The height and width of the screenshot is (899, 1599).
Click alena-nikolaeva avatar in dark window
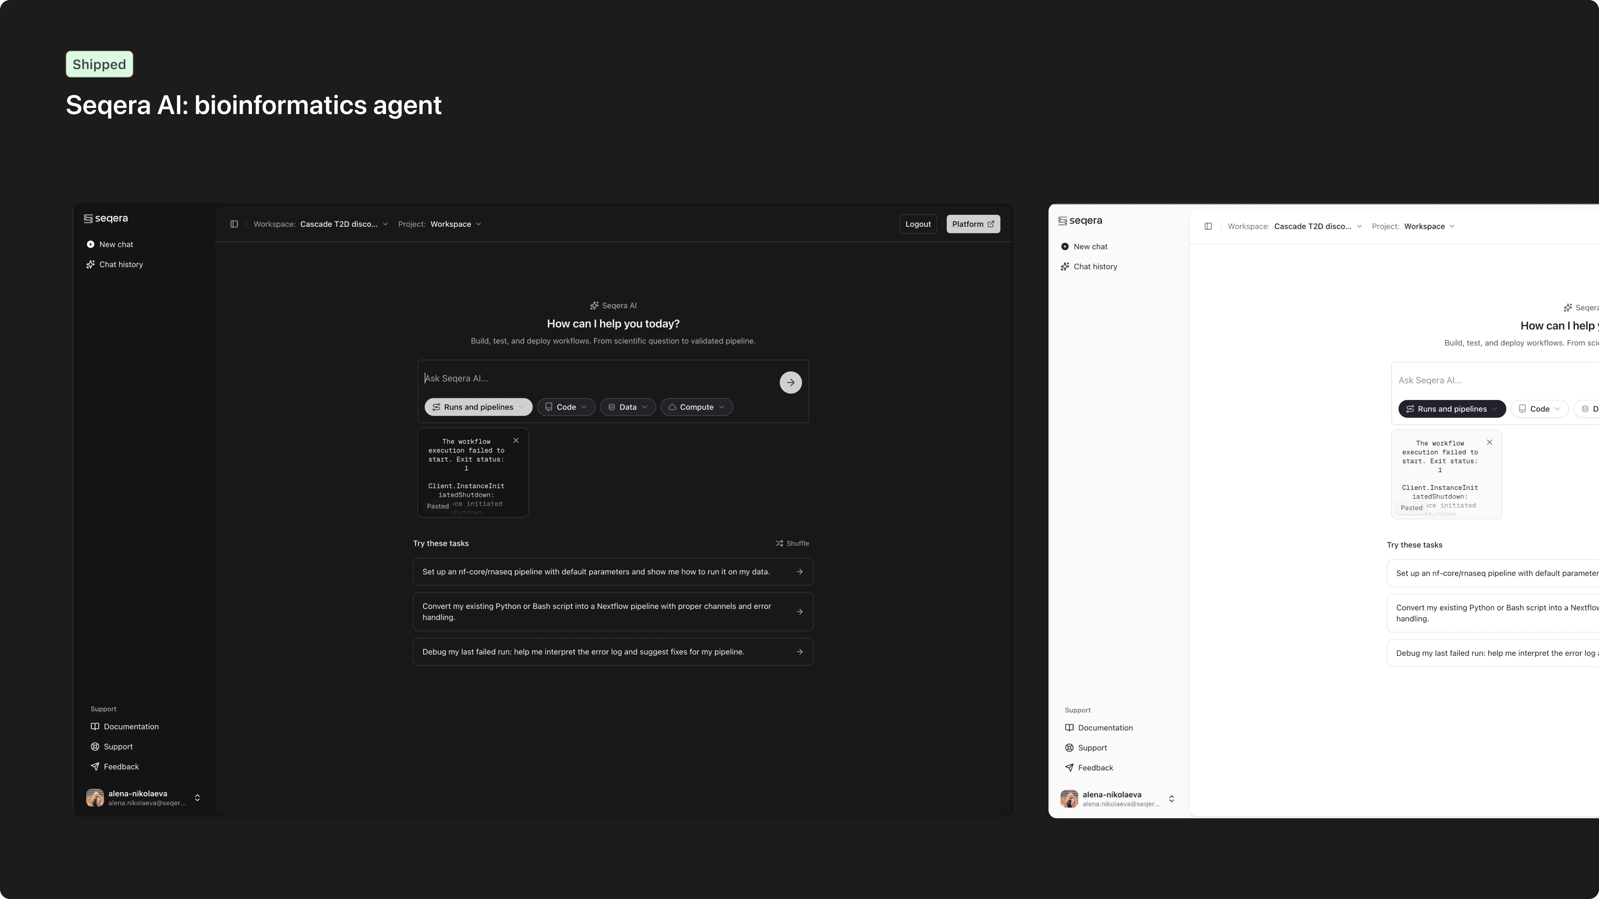click(x=95, y=798)
